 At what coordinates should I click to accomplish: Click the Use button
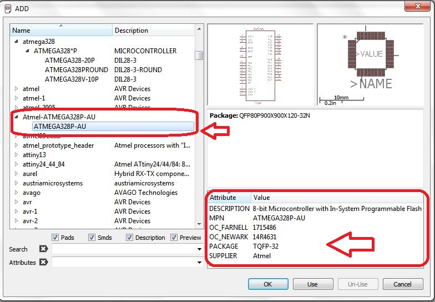pos(313,284)
